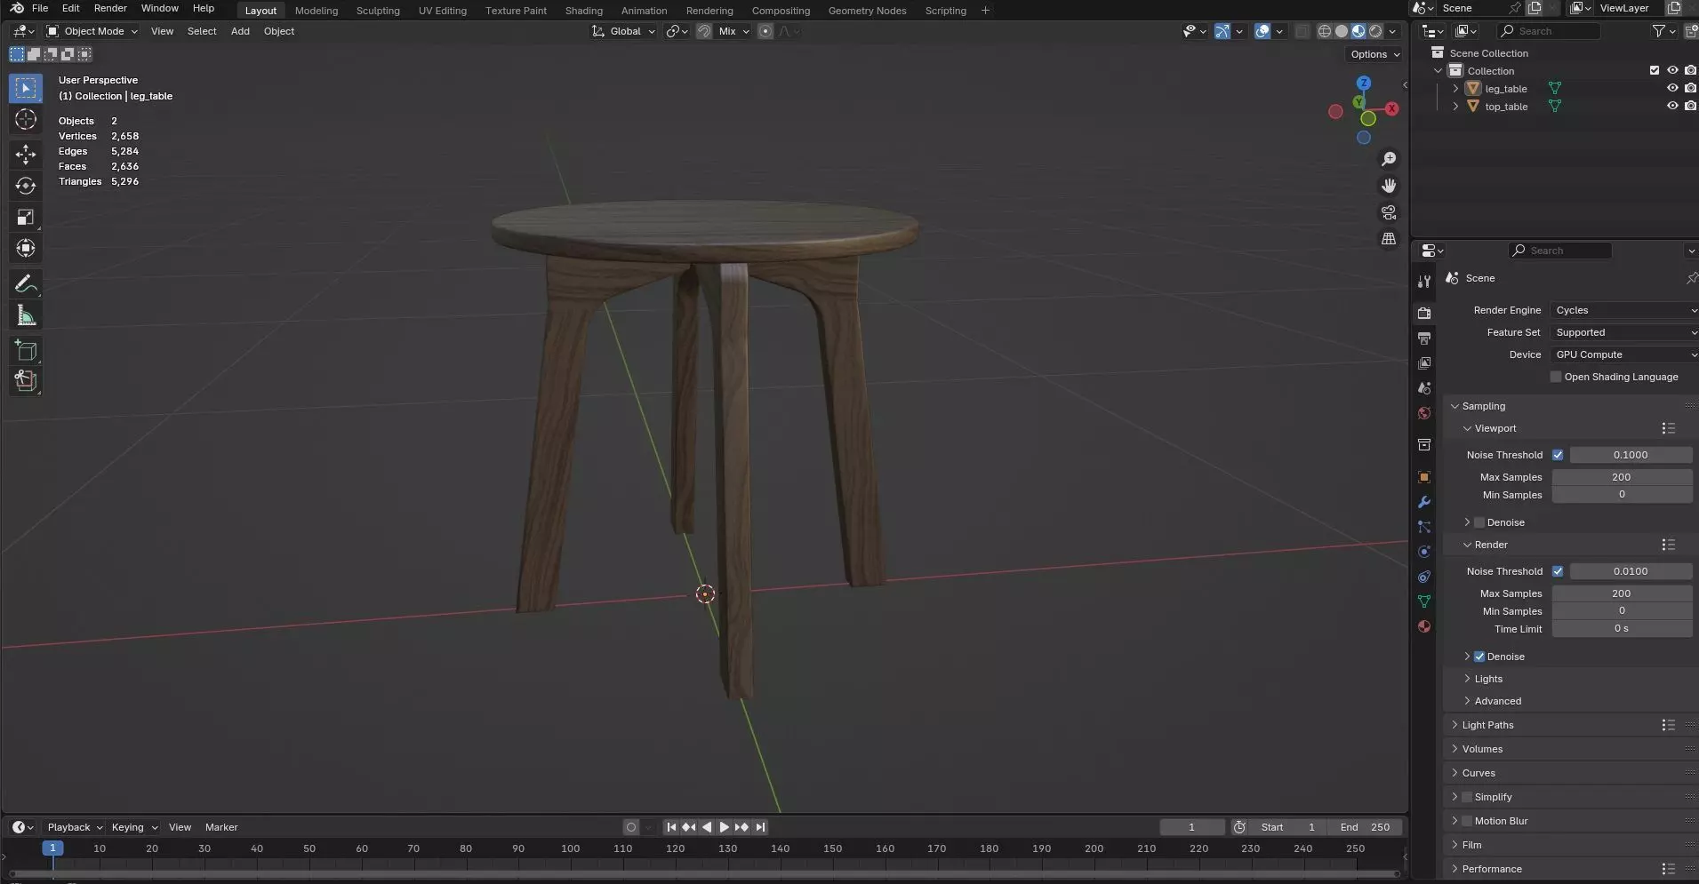
Task: Open the Tool settings tab icon
Action: (1424, 282)
